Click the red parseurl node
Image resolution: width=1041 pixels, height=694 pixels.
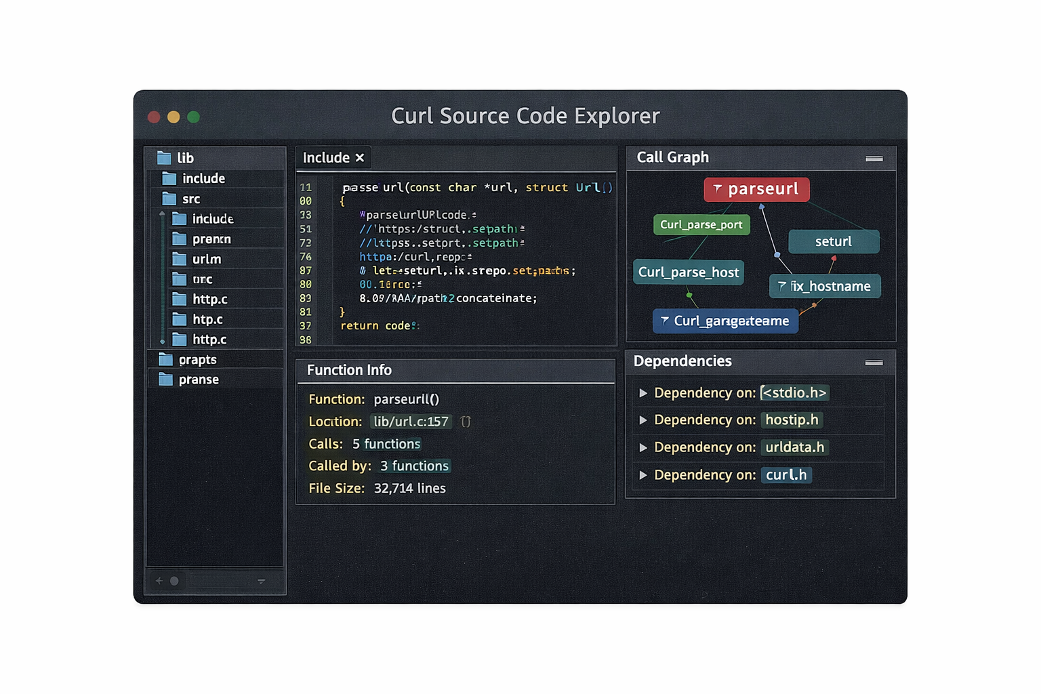click(756, 189)
